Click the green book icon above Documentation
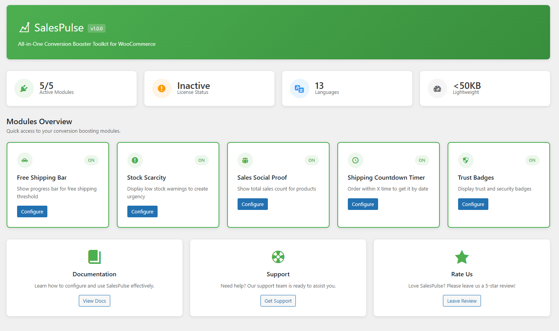The width and height of the screenshot is (559, 331). click(94, 257)
